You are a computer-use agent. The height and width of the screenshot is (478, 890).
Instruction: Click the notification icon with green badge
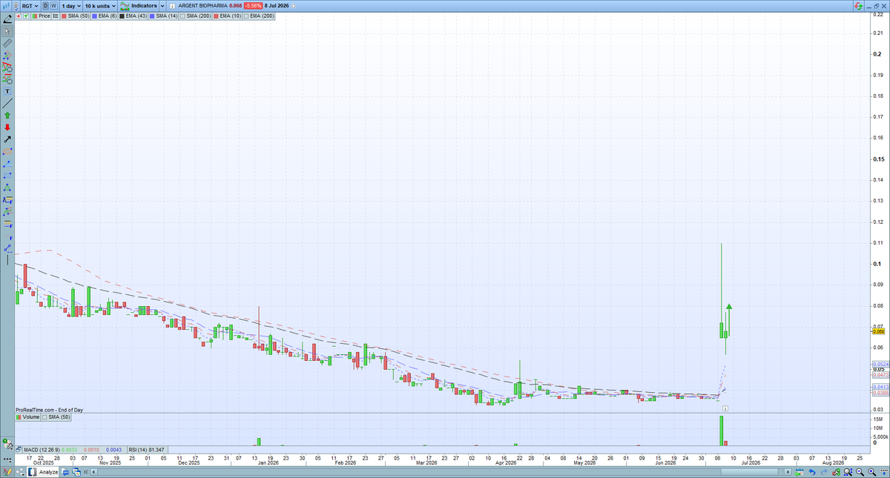[x=8, y=445]
